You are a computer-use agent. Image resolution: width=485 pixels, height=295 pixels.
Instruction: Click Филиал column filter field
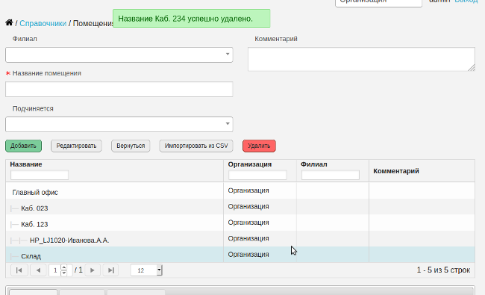coord(331,176)
